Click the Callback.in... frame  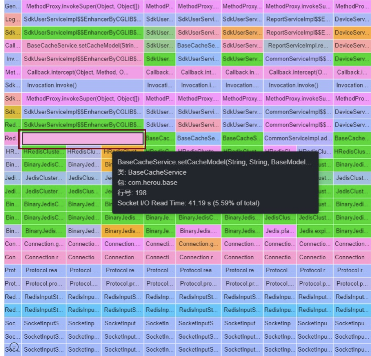point(242,72)
